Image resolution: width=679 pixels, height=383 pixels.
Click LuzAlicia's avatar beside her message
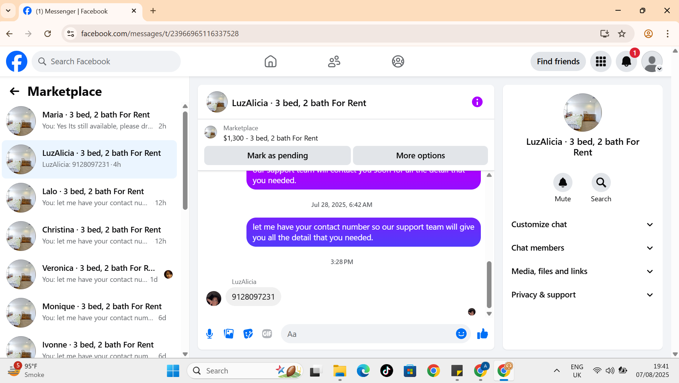point(214,298)
